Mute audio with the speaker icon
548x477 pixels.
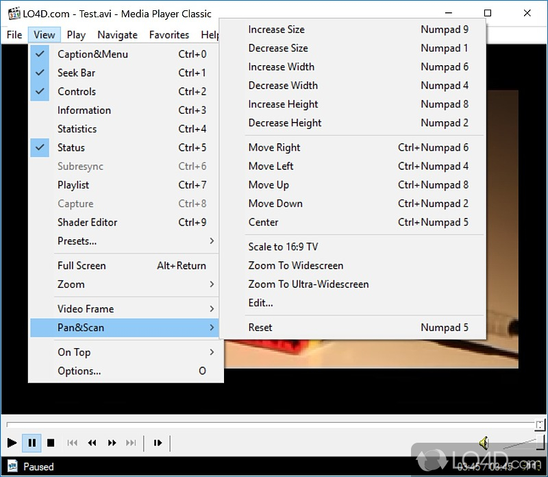tap(484, 443)
